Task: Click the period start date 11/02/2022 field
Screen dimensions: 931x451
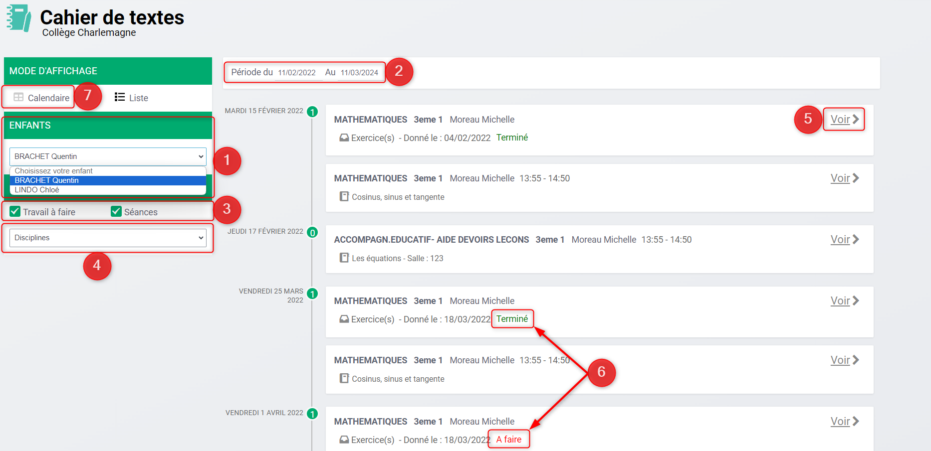Action: pos(297,73)
